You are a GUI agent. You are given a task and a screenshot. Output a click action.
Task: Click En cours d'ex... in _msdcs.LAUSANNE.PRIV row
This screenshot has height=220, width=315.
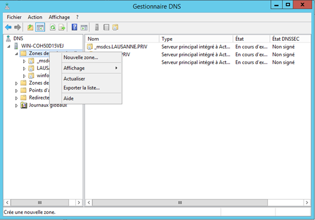pos(252,46)
